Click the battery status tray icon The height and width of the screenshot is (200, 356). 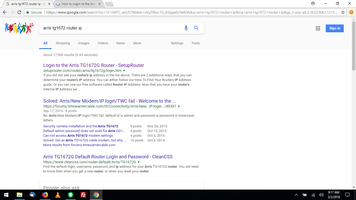[305, 195]
